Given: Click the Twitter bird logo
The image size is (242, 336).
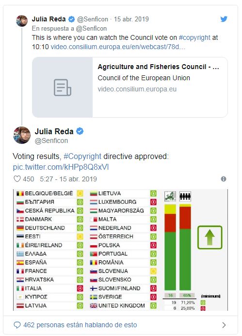Looking at the screenshot, I should click(224, 19).
